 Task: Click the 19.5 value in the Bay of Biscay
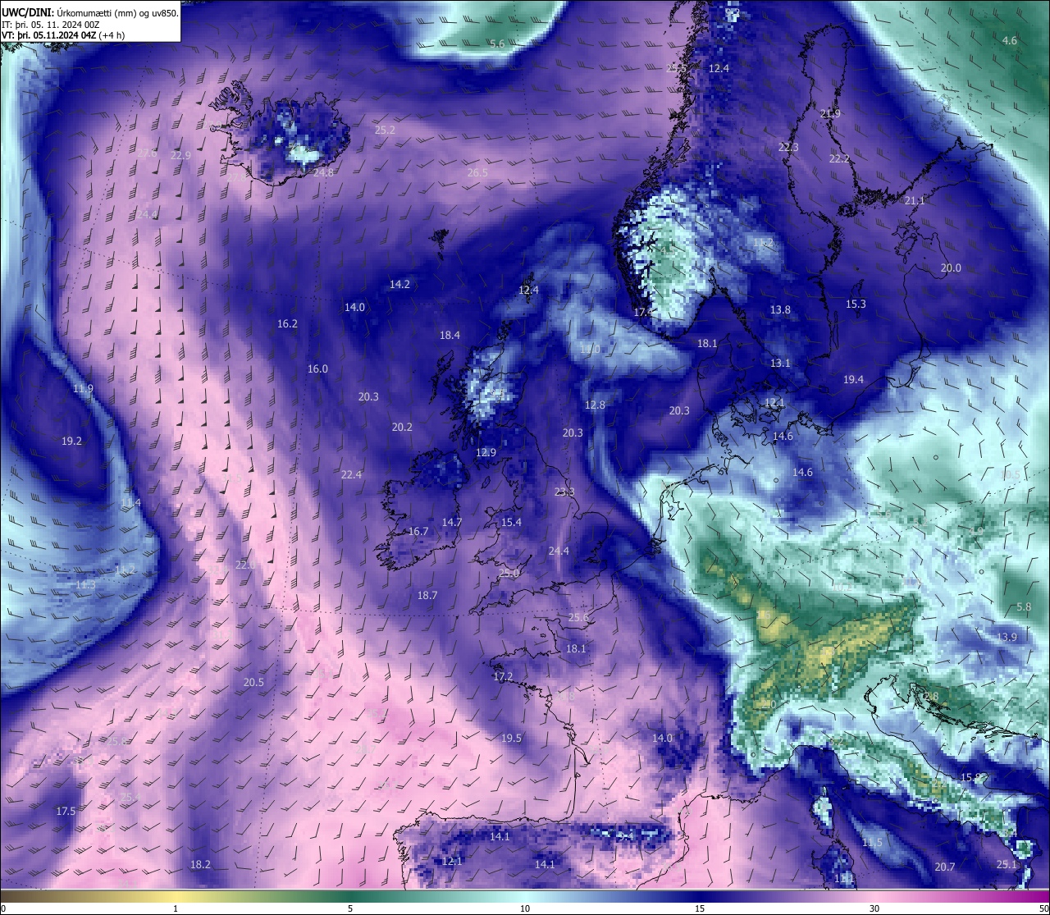511,738
